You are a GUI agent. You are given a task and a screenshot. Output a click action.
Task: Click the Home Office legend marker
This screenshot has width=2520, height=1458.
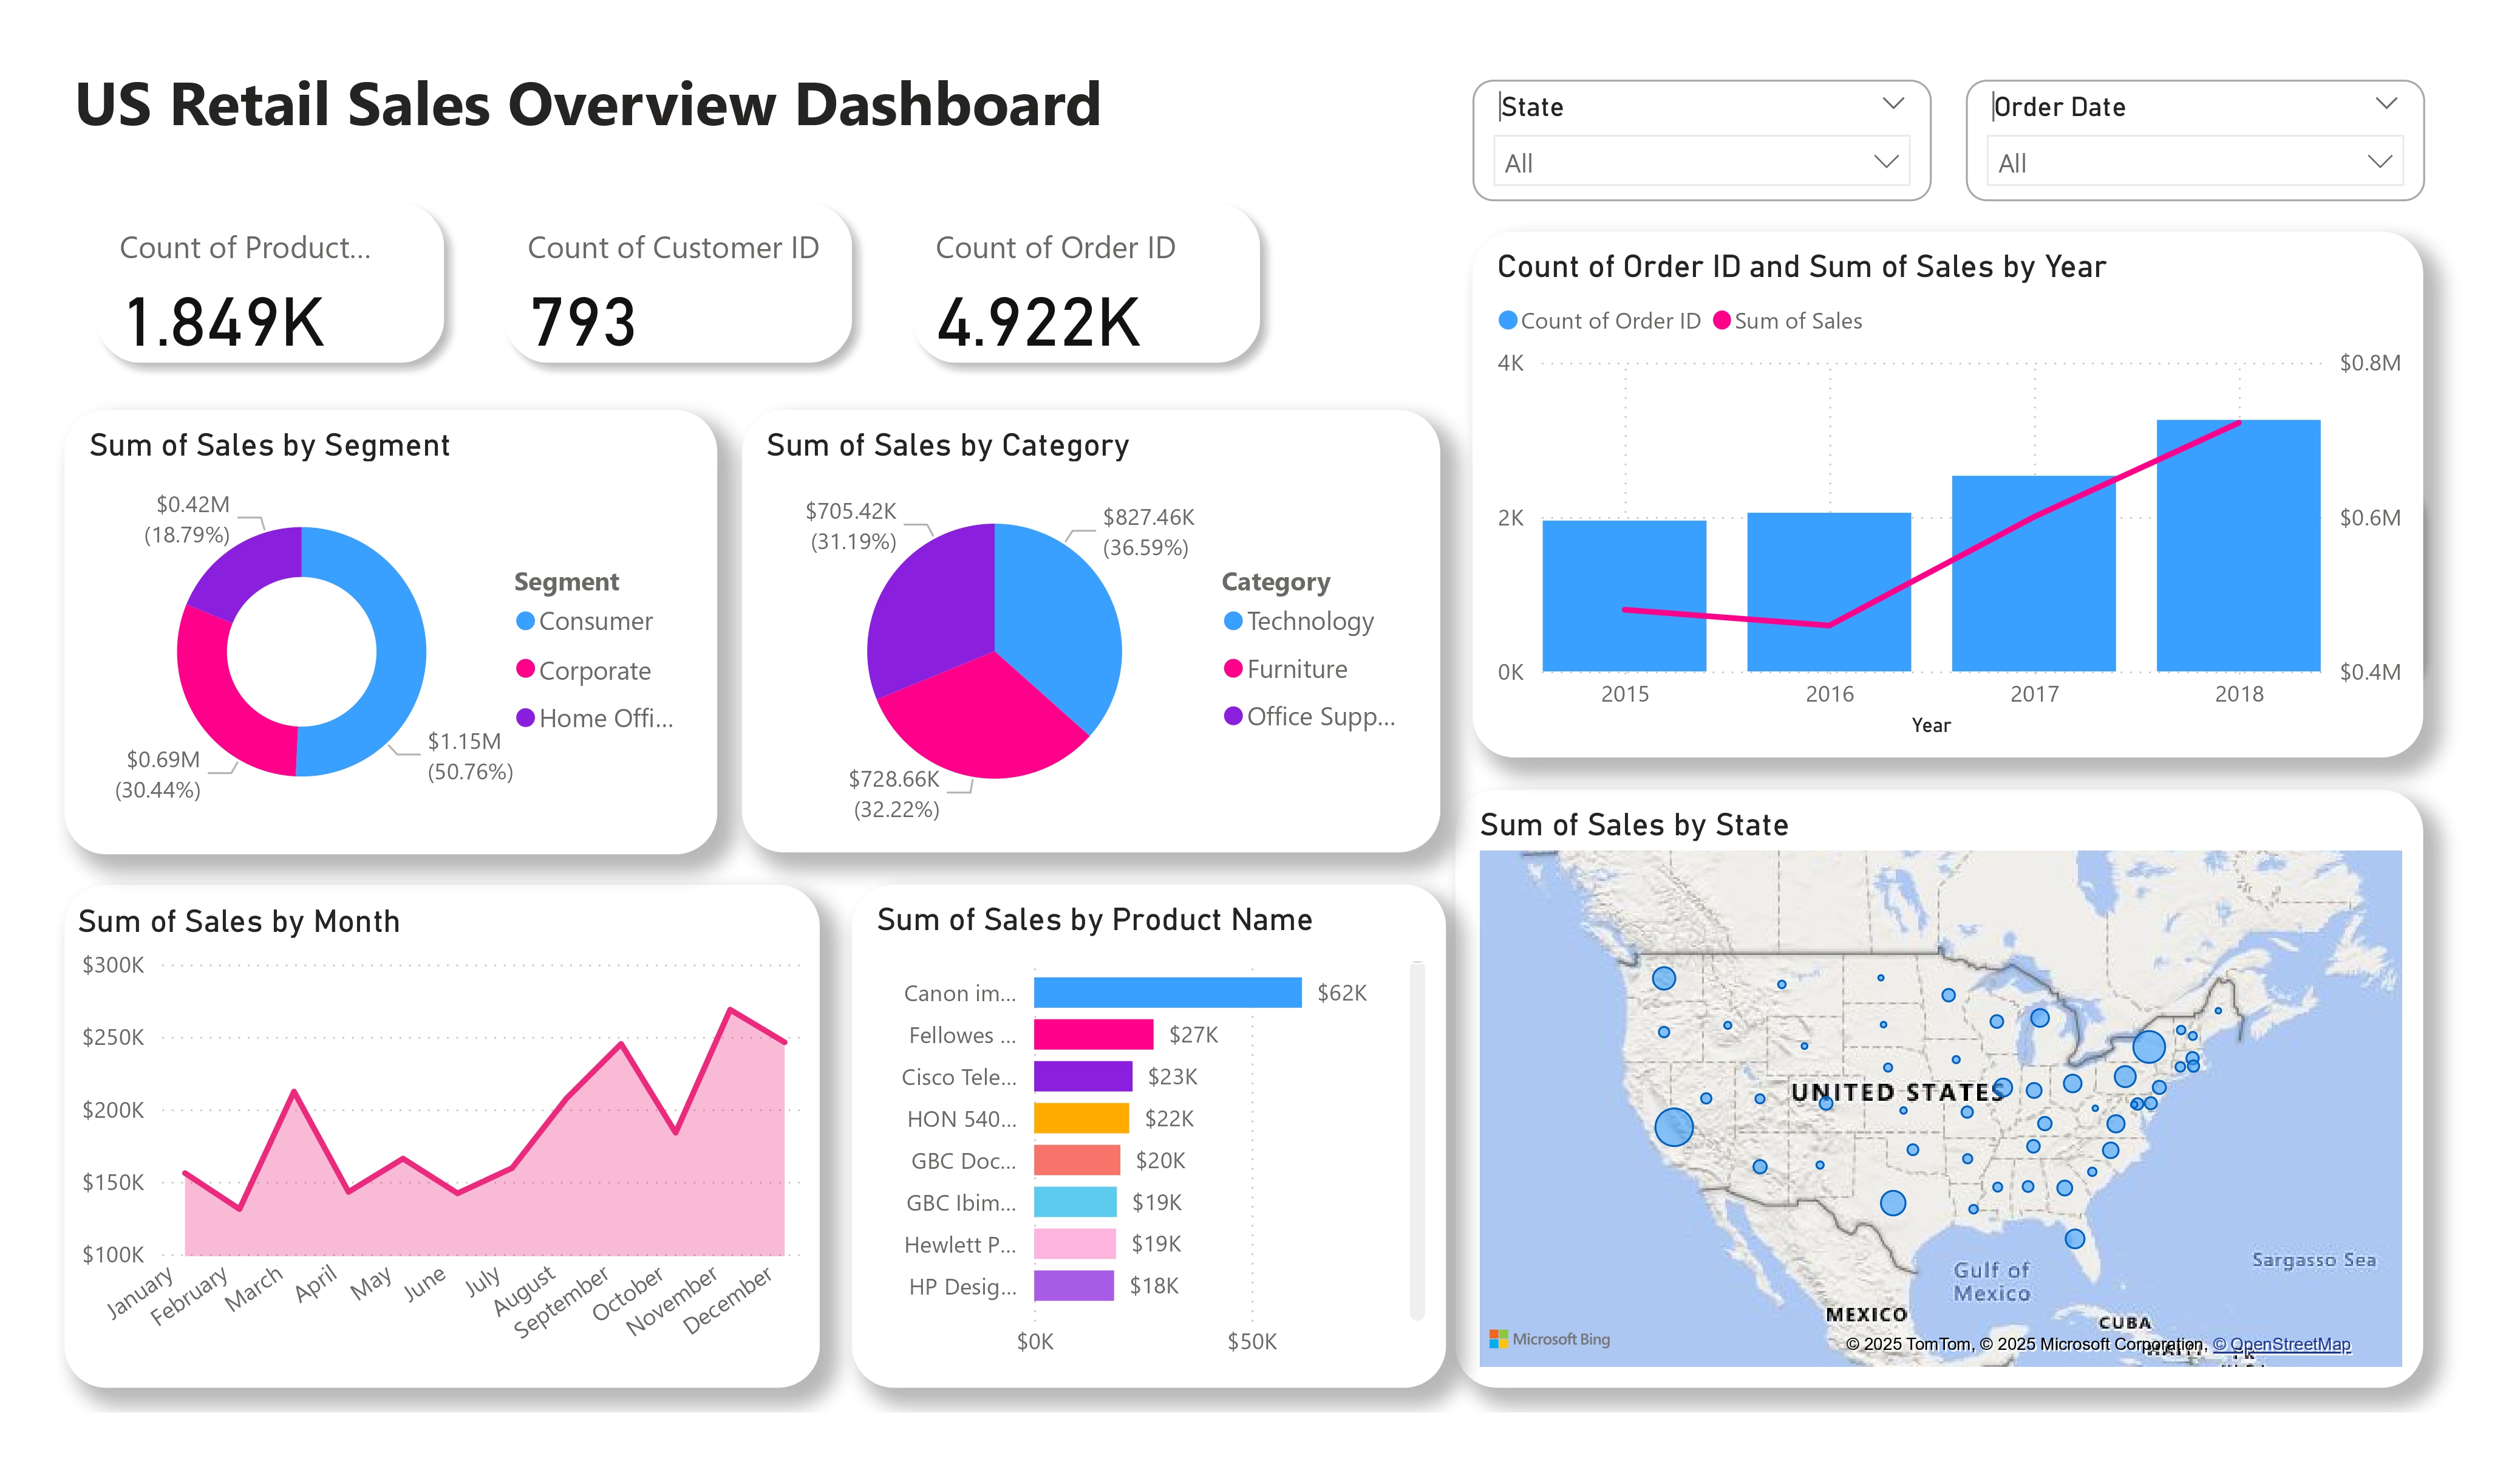click(525, 716)
